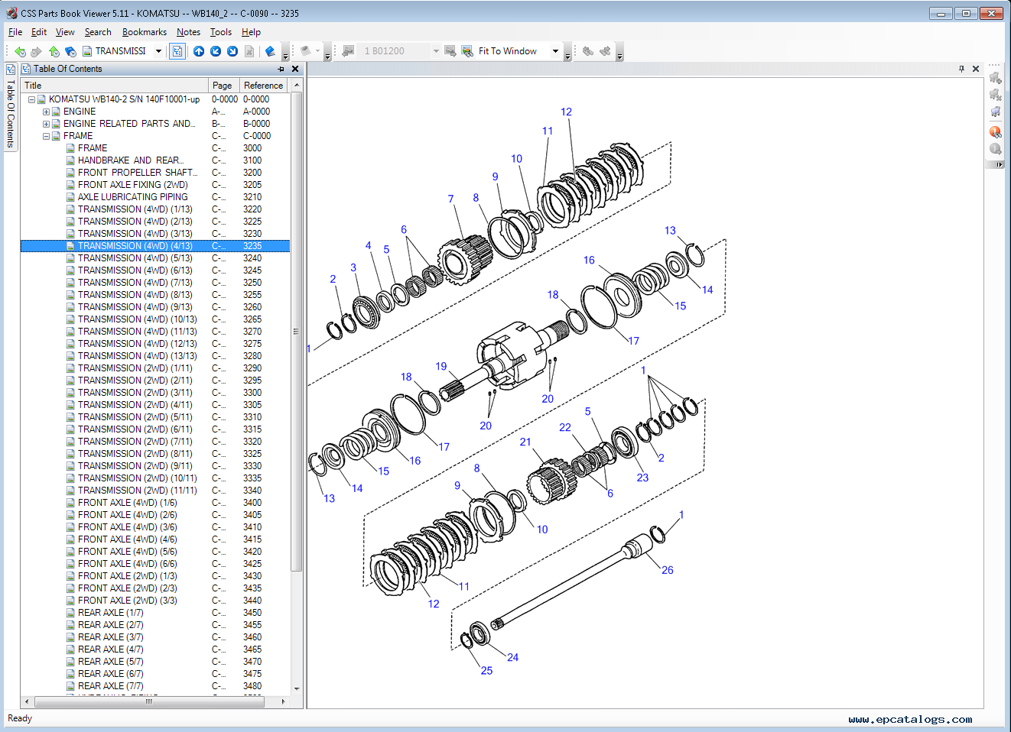The height and width of the screenshot is (732, 1011).
Task: Toggle the Table Of Contents toolbar button
Action: point(177,51)
